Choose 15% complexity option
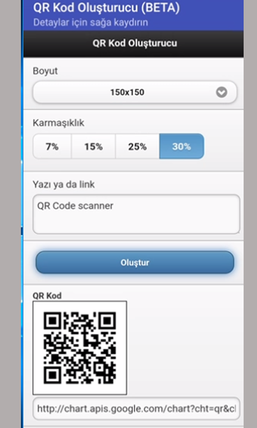The image size is (257, 428). 93,146
